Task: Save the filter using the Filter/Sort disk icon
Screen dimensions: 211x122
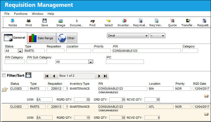Action: [28, 75]
